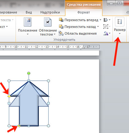
Task: Click the Положение icon
Action: (28, 22)
